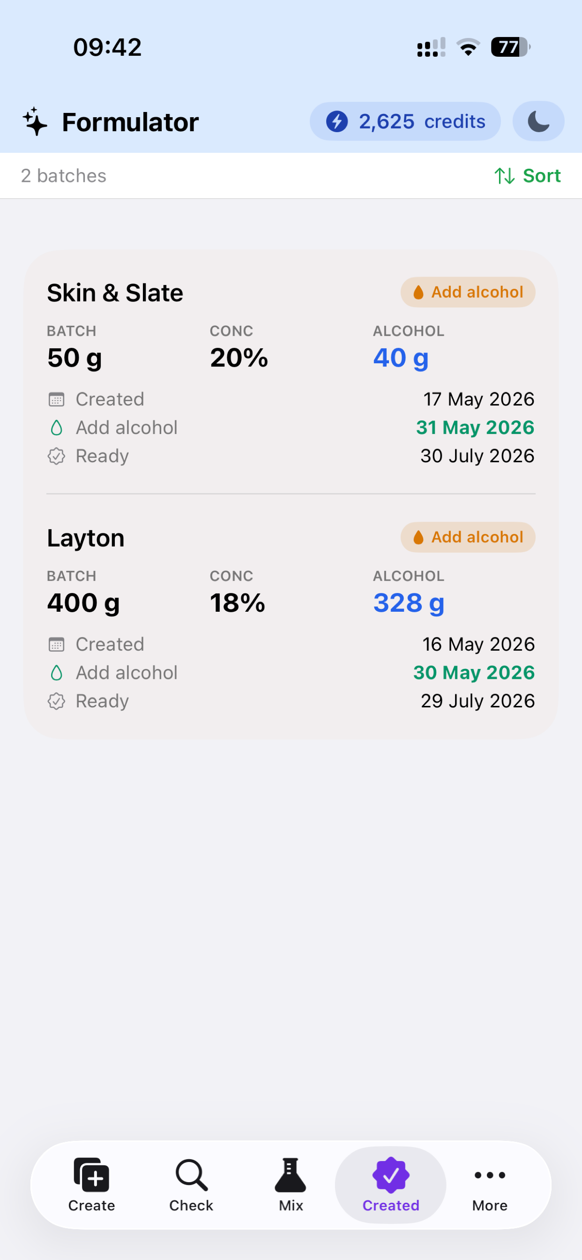Open the More menu dots

click(490, 1185)
